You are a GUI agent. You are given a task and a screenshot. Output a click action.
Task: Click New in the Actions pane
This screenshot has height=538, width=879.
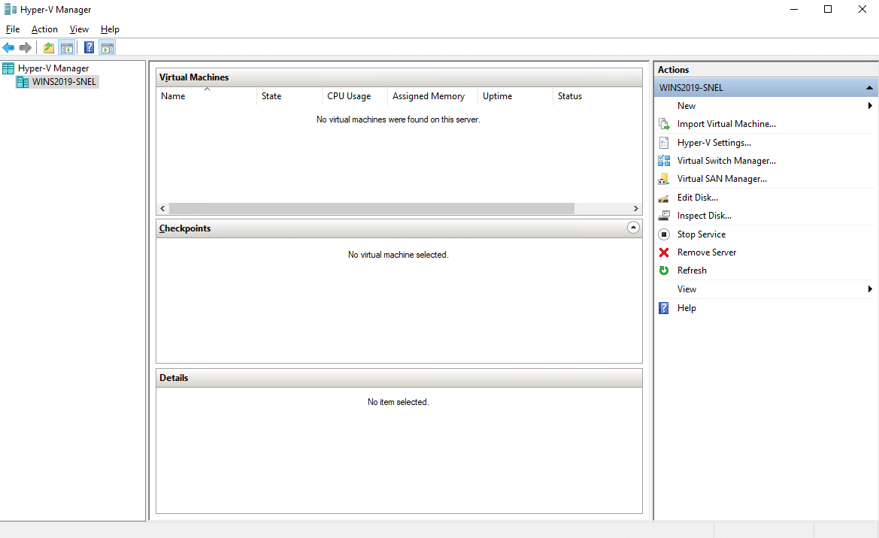coord(687,106)
